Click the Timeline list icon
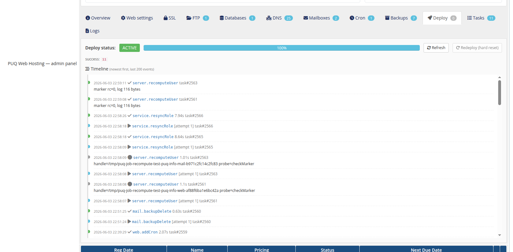 pos(87,69)
